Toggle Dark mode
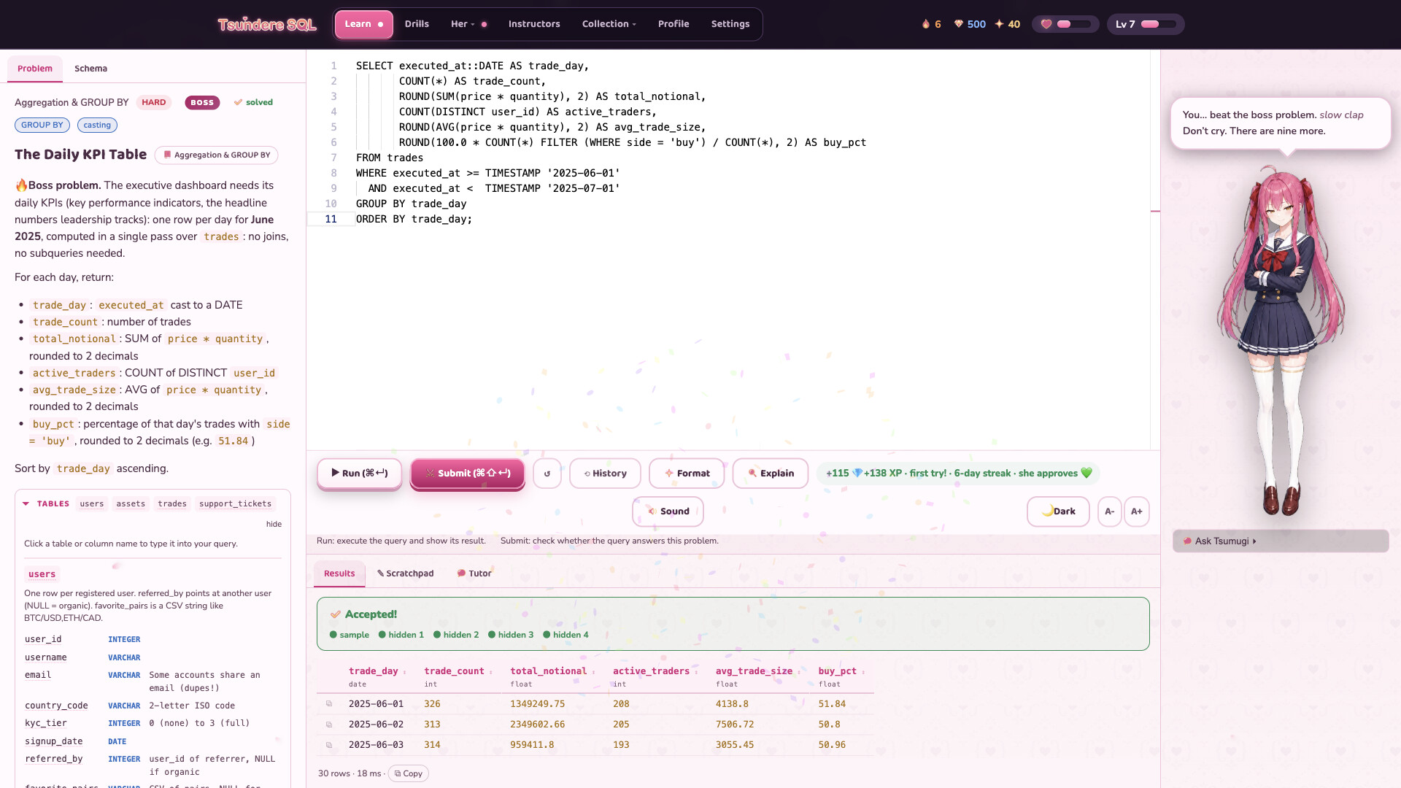Screen dimensions: 1401x788 pos(1058,511)
